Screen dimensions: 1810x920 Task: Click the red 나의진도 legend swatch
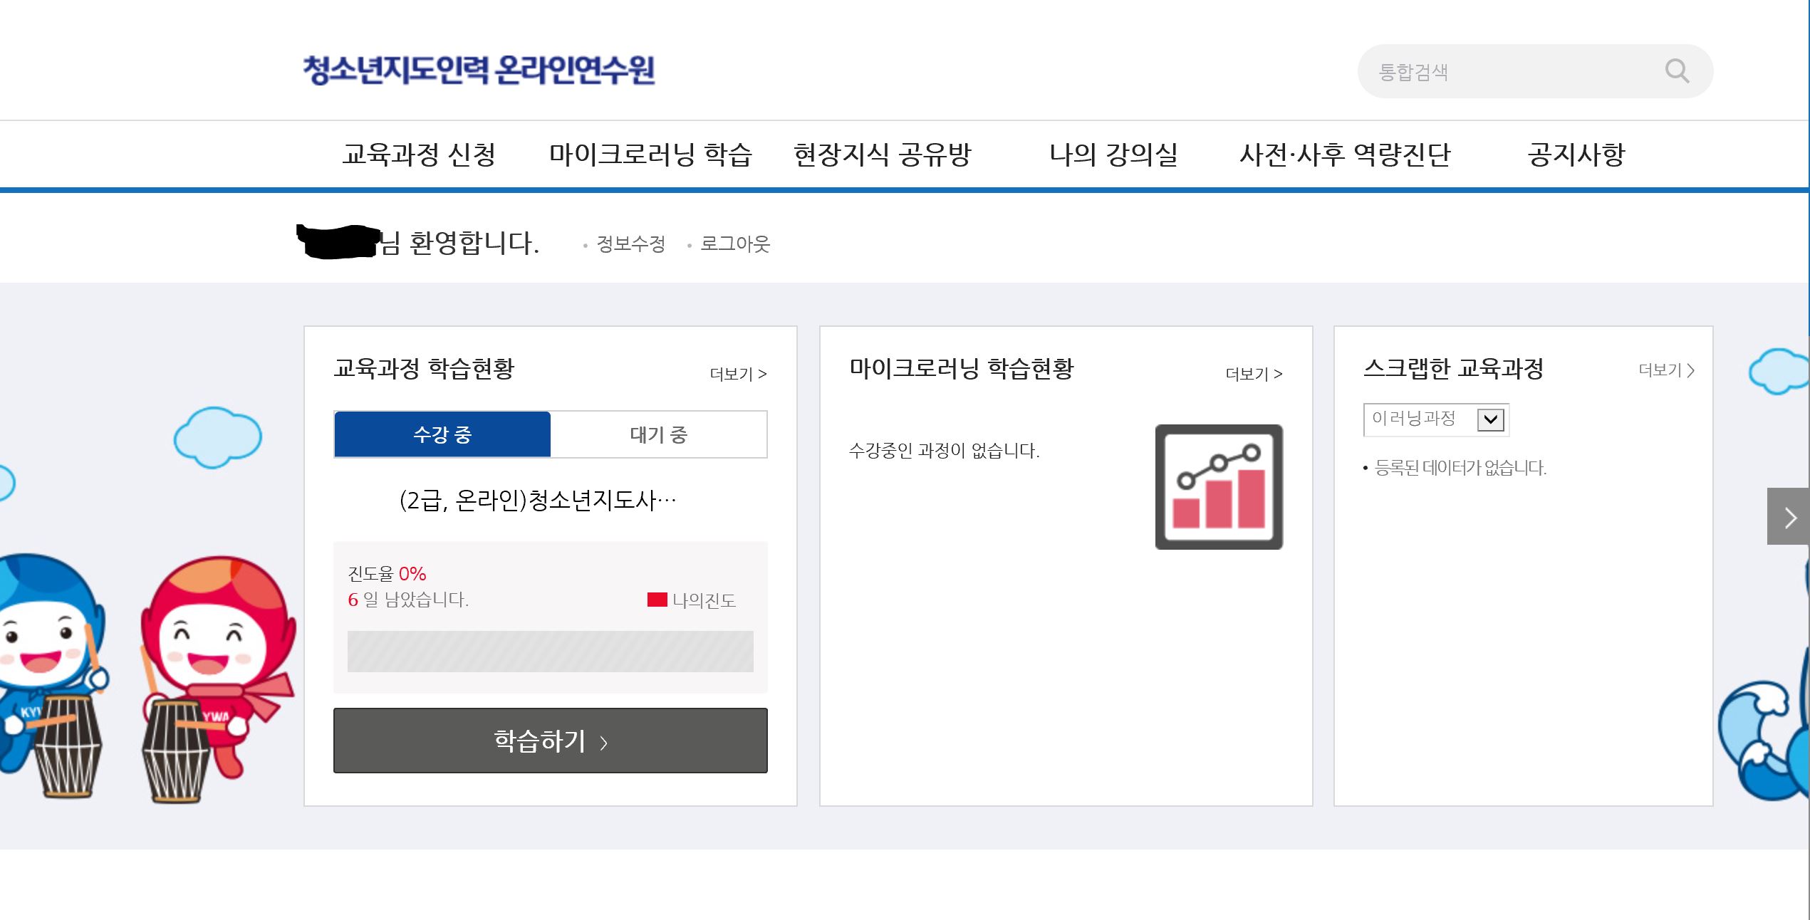coord(657,600)
